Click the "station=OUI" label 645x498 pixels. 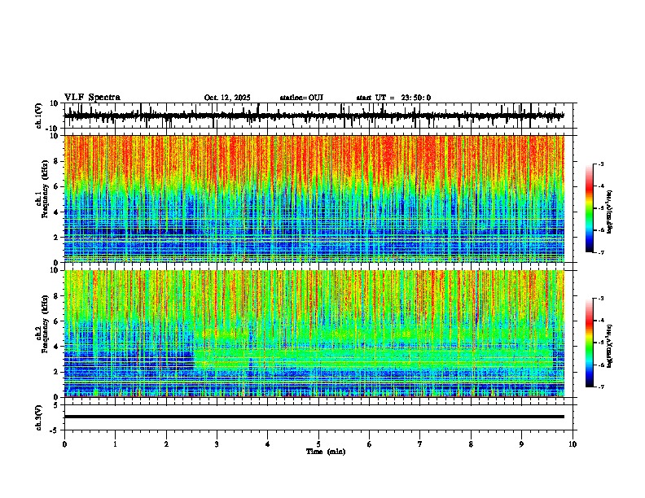coord(301,98)
